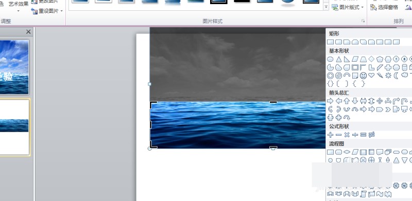Choose the flowchart summing junction shape
This screenshot has width=412, height=201.
tap(363, 160)
